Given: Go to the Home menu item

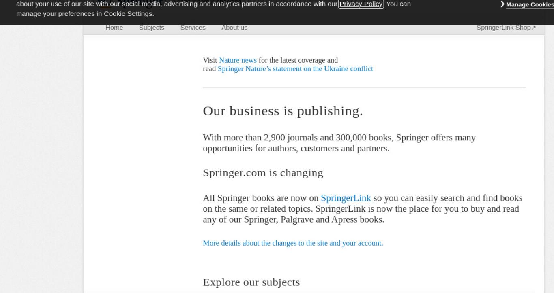Looking at the screenshot, I should (114, 28).
